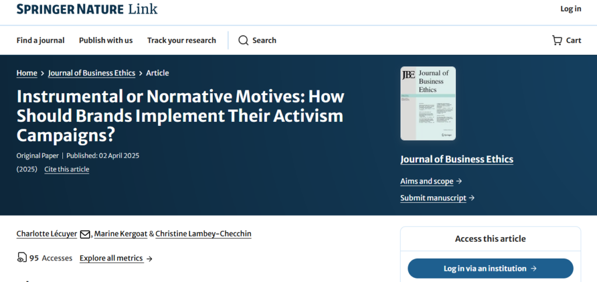The width and height of the screenshot is (597, 282).
Task: Open Journal of Business Ethics breadcrumb
Action: pos(92,73)
